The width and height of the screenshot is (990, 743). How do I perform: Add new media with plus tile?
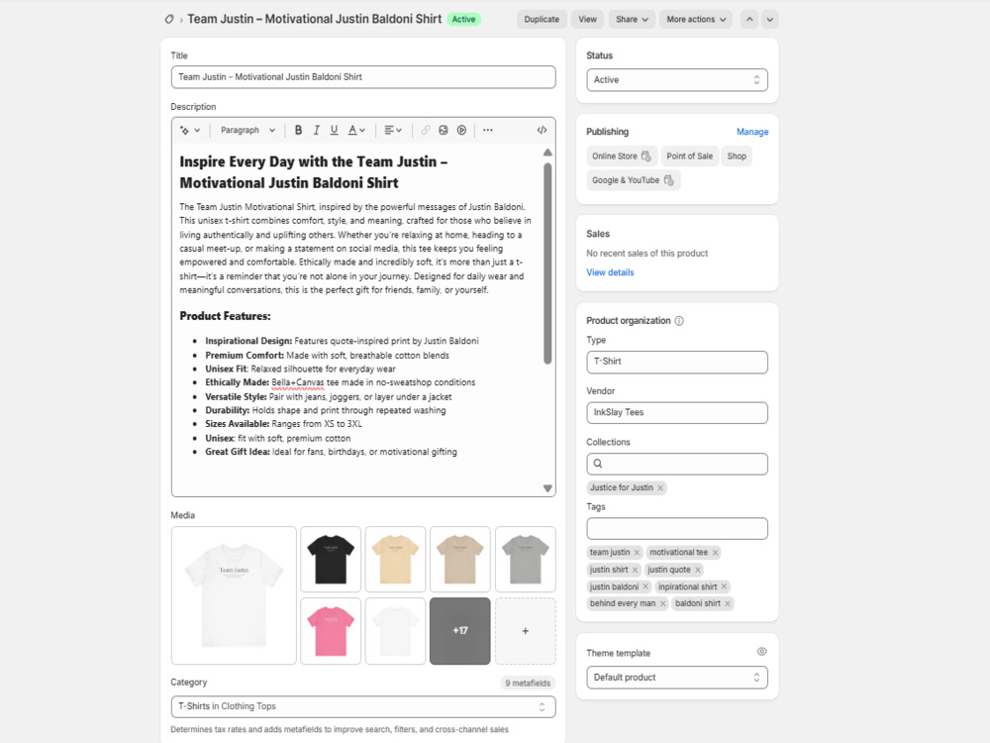point(526,631)
